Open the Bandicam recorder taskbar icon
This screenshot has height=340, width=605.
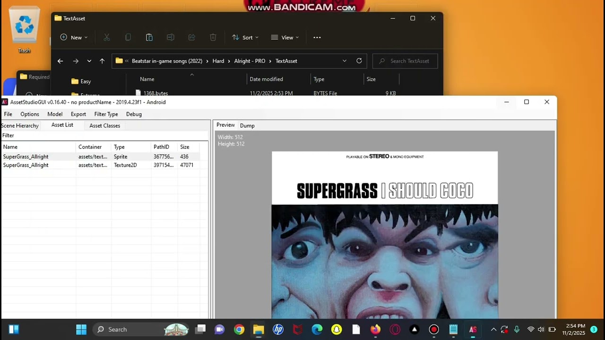click(x=434, y=329)
